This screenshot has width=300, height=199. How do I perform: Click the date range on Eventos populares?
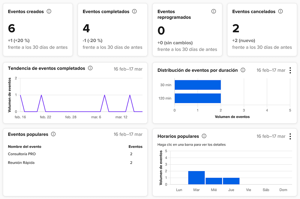(x=128, y=134)
